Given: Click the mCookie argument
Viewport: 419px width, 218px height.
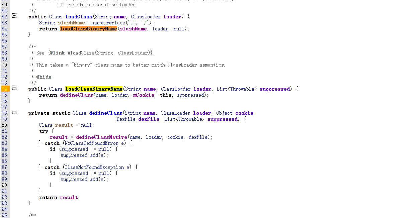Looking at the screenshot, I should pos(144,95).
